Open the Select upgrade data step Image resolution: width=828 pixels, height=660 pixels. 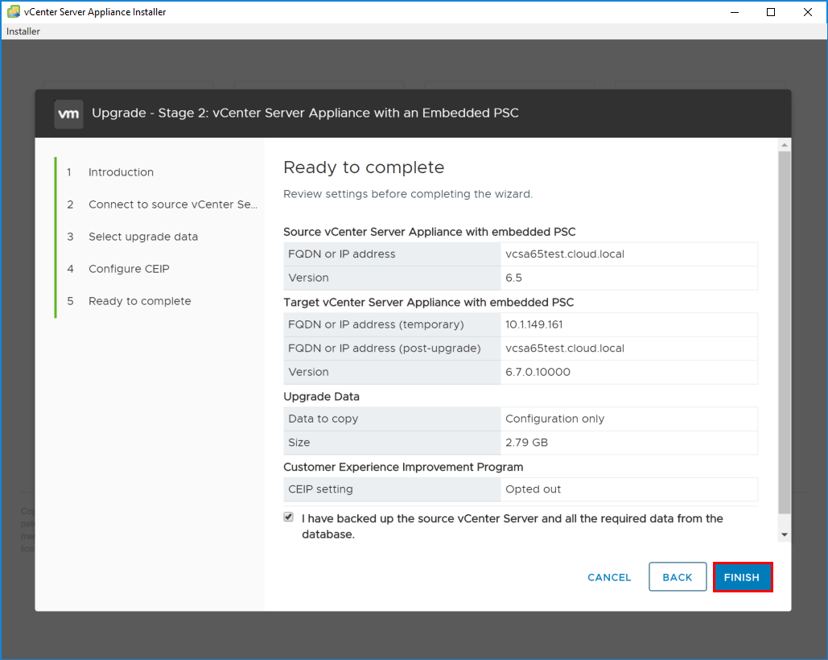(x=142, y=237)
